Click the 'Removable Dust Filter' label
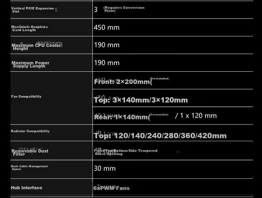The height and width of the screenshot is (198, 262). (x=30, y=153)
